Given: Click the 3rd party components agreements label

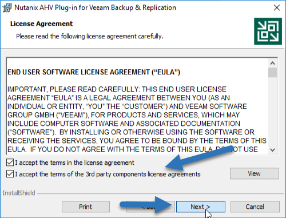Looking at the screenshot, I should (x=108, y=174).
